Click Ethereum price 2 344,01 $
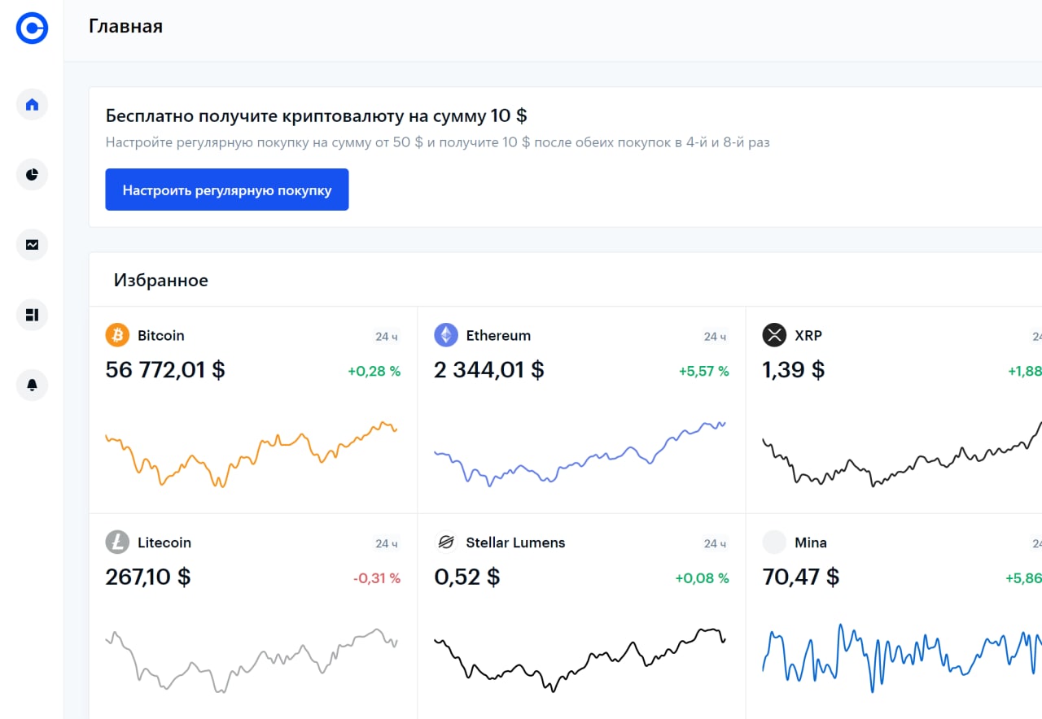Screen dimensions: 1042x719 click(489, 370)
